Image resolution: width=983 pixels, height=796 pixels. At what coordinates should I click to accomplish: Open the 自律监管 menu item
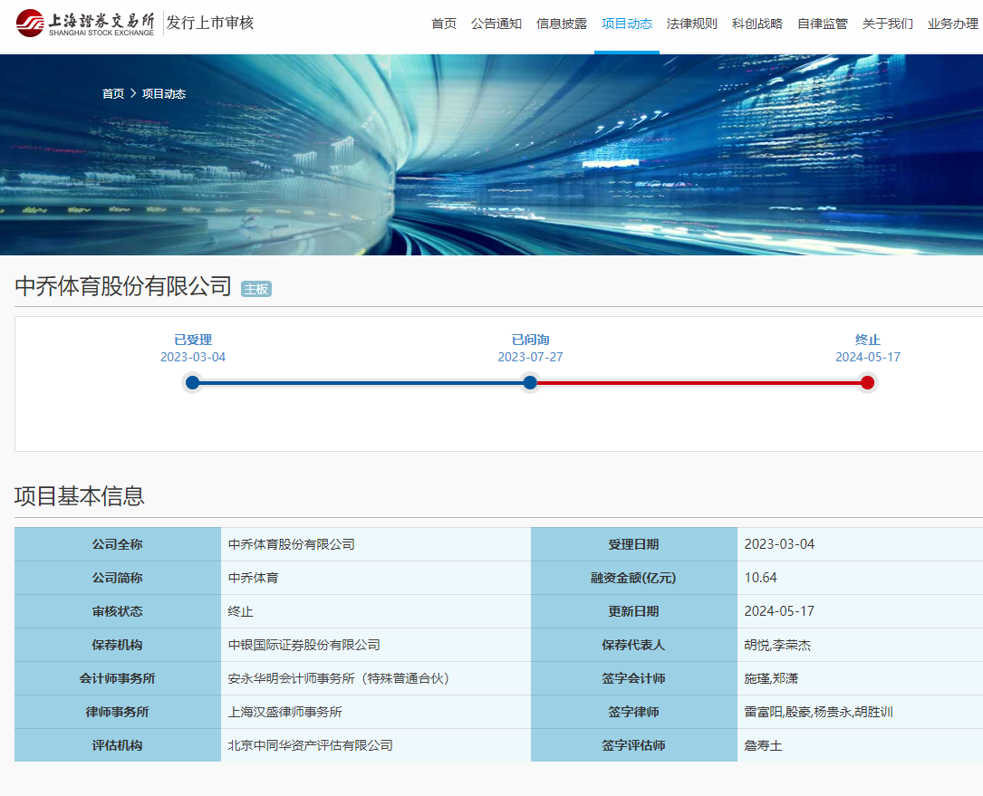823,24
